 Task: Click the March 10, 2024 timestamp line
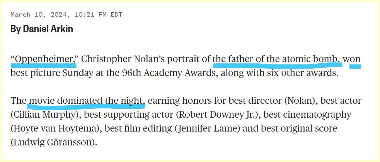(66, 15)
